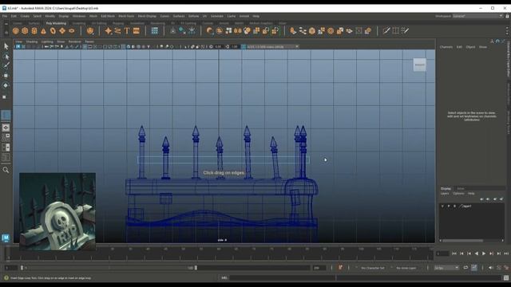Screen dimensions: 511x287
Task: Select the Poly Modeling shelf tab
Action: pyautogui.click(x=56, y=23)
